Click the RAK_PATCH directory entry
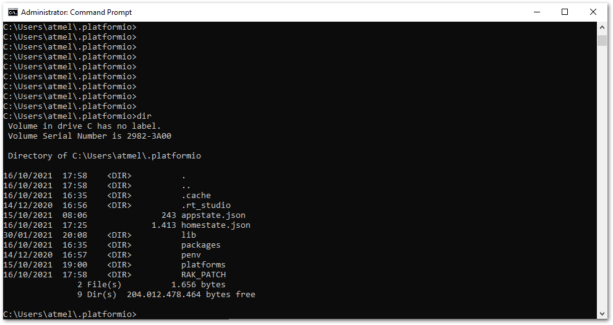The width and height of the screenshot is (613, 325). tap(204, 275)
